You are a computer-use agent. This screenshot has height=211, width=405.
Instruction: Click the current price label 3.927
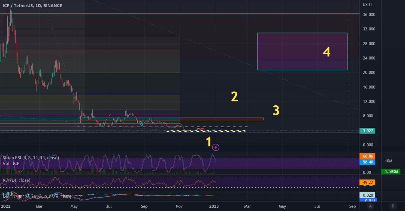[367, 131]
